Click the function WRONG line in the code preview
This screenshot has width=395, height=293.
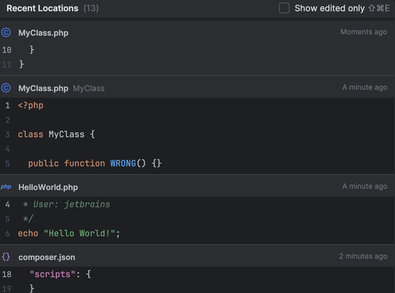click(94, 163)
